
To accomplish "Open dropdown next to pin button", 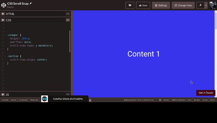I will tap(206, 5).
